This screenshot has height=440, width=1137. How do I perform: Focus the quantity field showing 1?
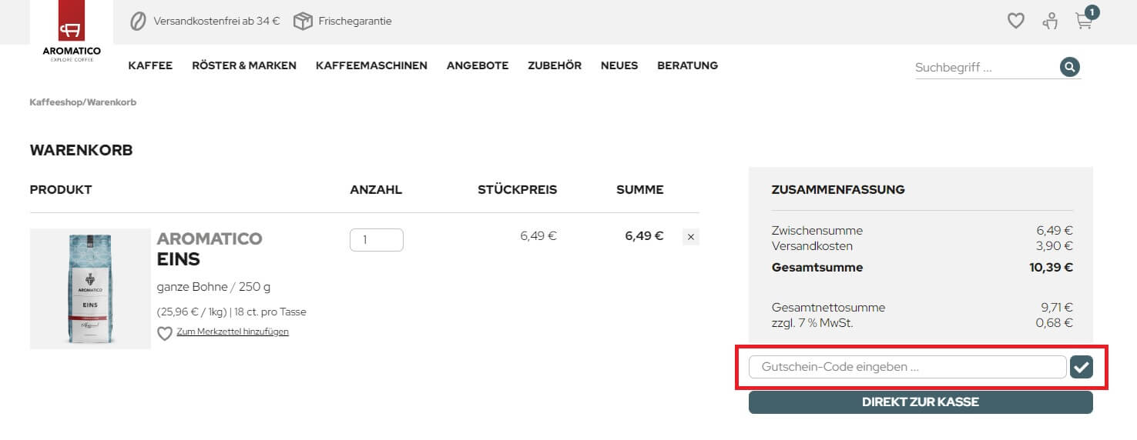click(x=377, y=240)
